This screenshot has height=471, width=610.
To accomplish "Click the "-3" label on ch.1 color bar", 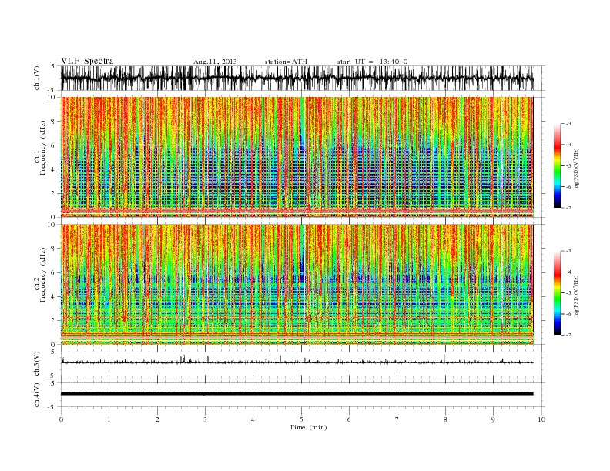I will coord(568,124).
